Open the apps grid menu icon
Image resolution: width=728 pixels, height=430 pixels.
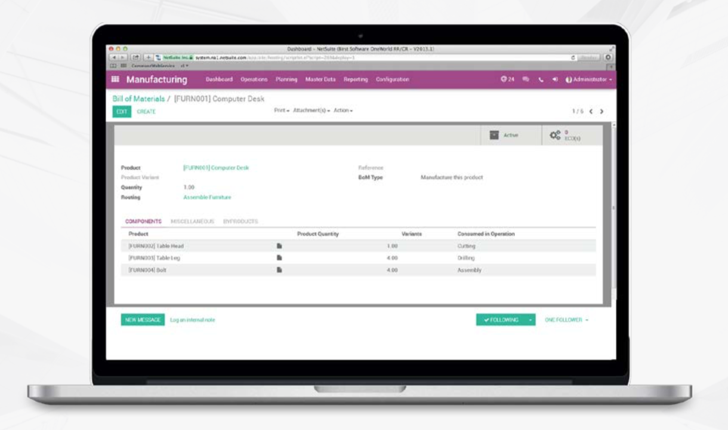click(116, 80)
